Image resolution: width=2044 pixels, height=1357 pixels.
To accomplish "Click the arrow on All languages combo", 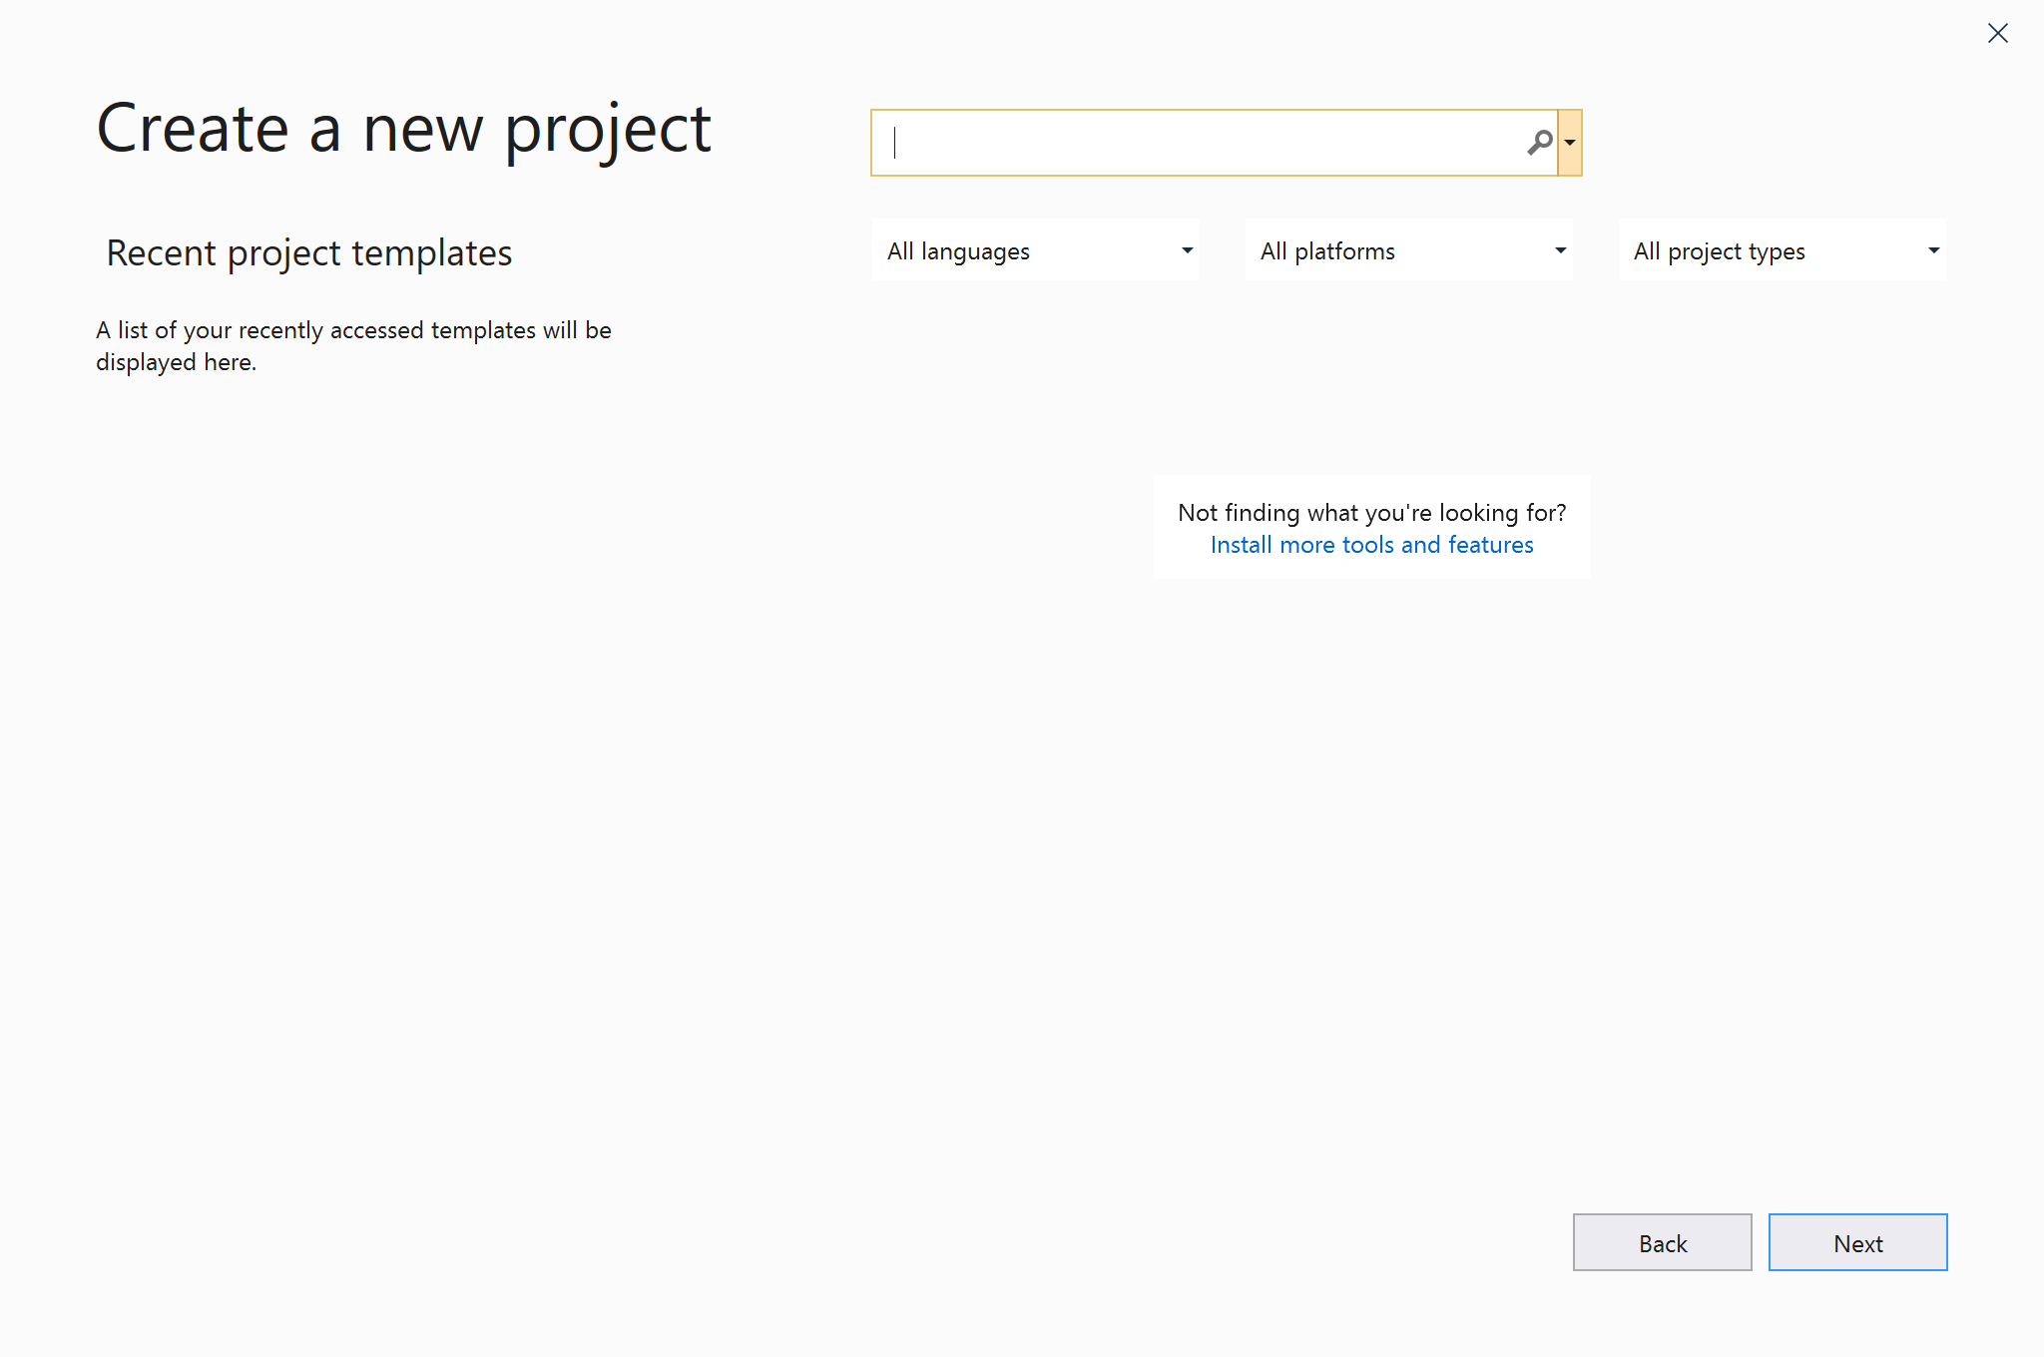I will tap(1187, 250).
